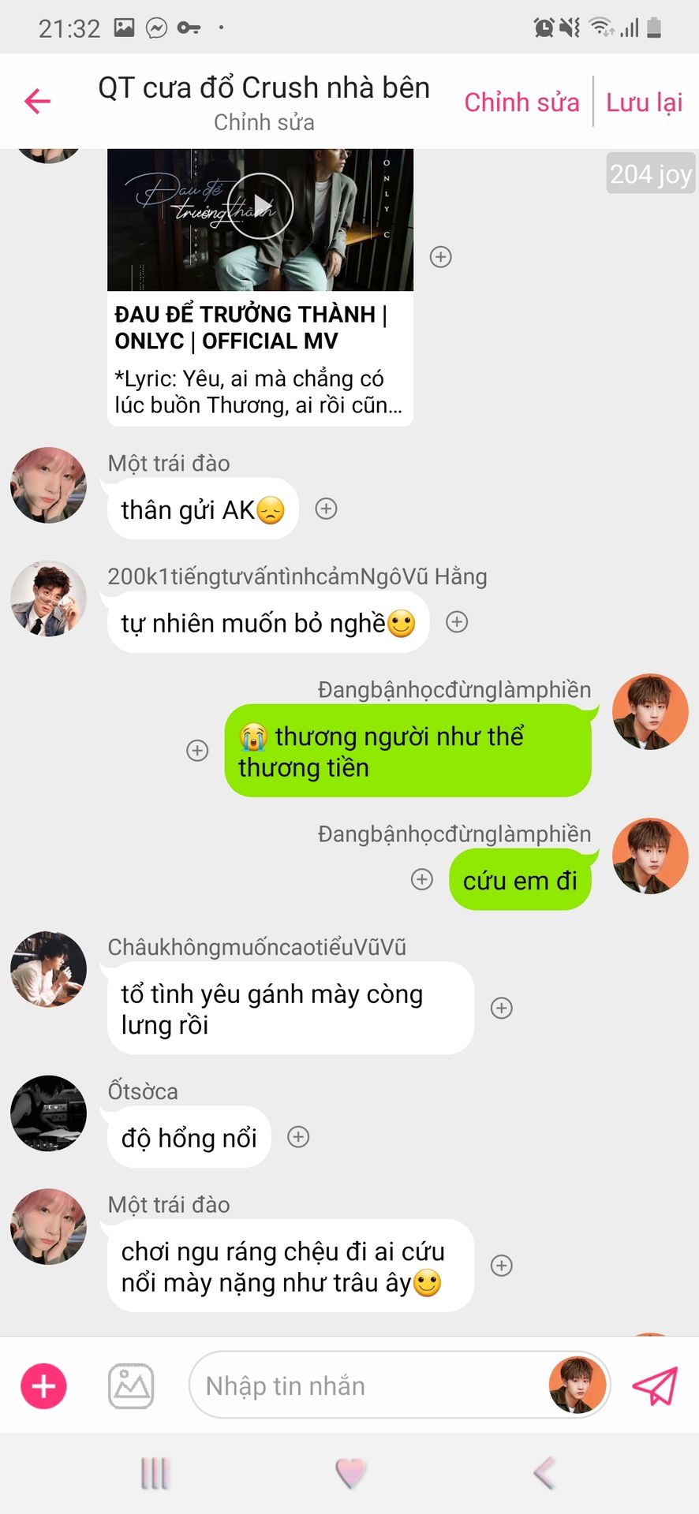The image size is (699, 1514).
Task: Select the green "thương người như thể" bubble
Action: [408, 751]
